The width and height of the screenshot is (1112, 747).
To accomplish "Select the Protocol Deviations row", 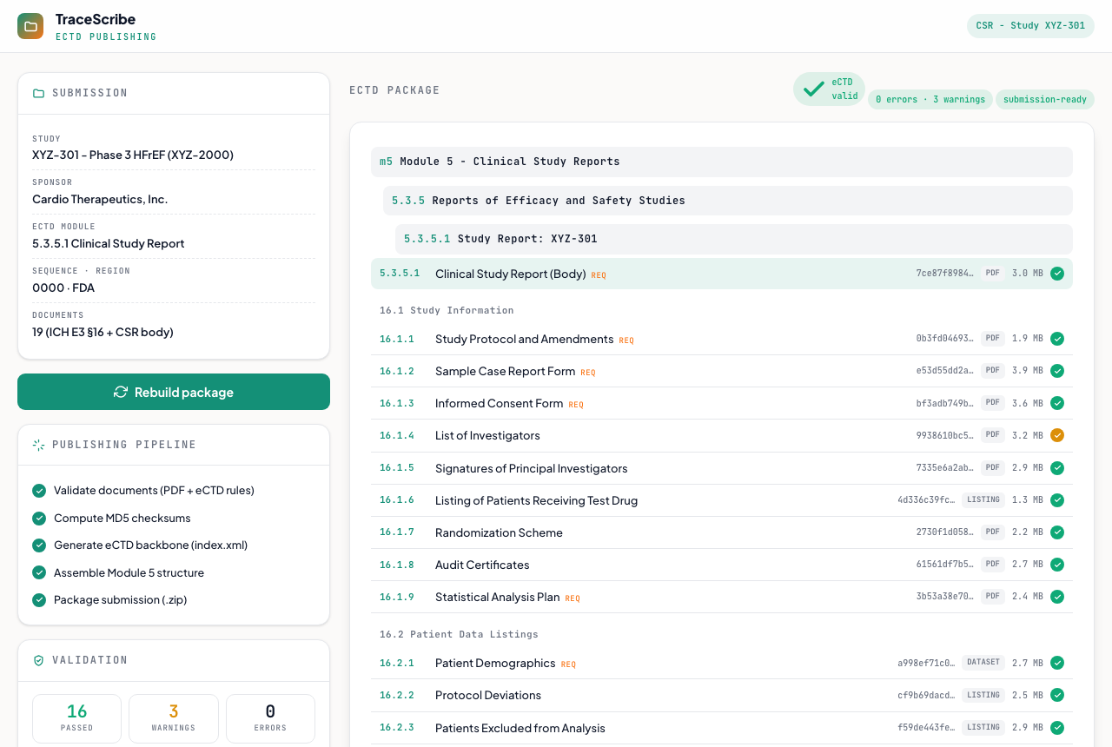I will tap(722, 695).
